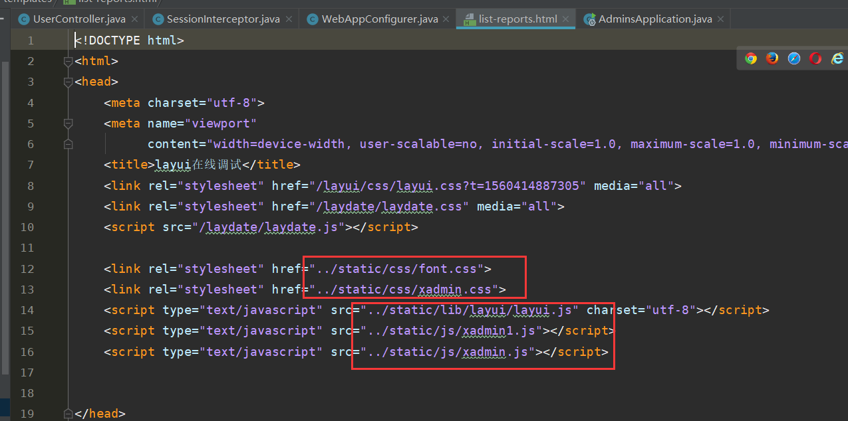This screenshot has width=848, height=421.
Task: Open preview in Opera browser icon
Action: click(815, 58)
